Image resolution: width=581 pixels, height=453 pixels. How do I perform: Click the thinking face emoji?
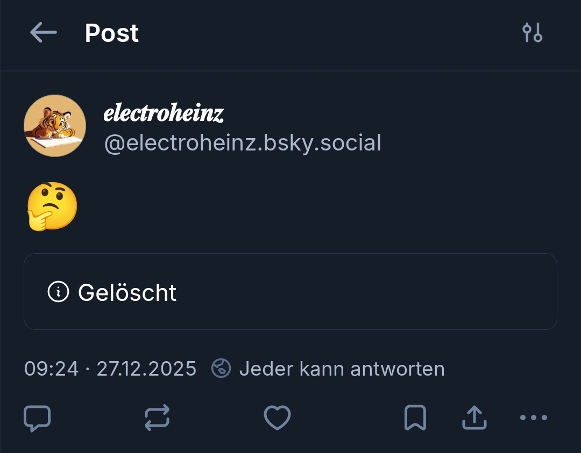(x=52, y=206)
